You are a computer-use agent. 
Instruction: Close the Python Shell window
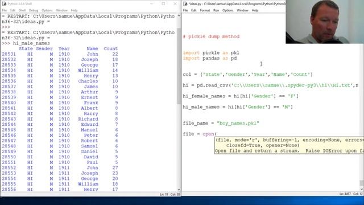tap(175, 4)
